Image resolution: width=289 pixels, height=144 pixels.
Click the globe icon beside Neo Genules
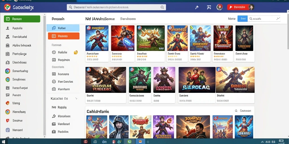[x=54, y=82]
